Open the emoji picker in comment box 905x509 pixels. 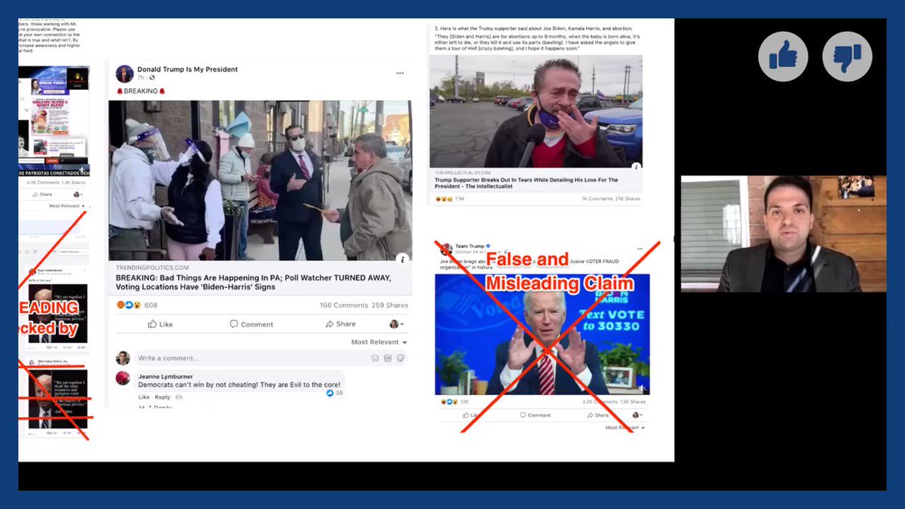[x=375, y=358]
